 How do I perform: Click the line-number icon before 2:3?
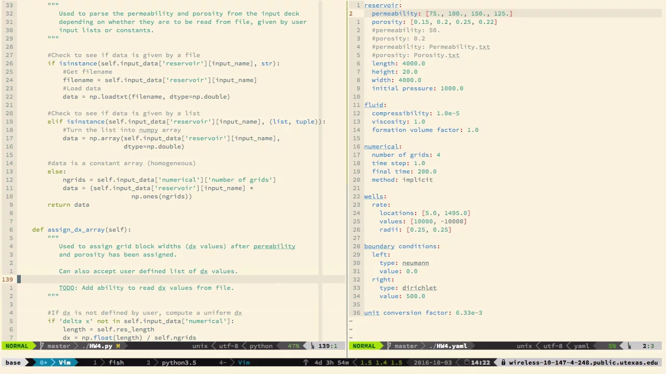[629, 346]
